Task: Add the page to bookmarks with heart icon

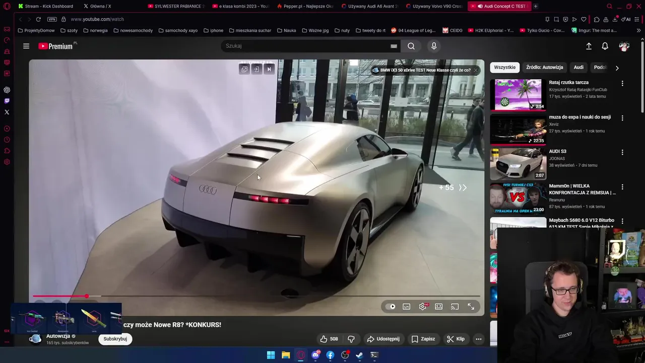Action: [584, 19]
